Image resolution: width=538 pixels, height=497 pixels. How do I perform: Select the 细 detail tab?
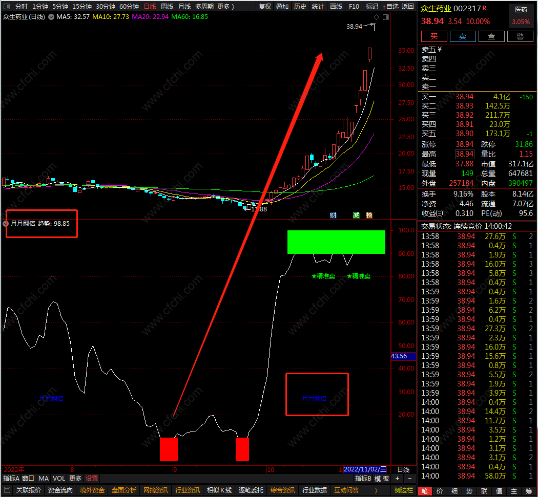454,491
